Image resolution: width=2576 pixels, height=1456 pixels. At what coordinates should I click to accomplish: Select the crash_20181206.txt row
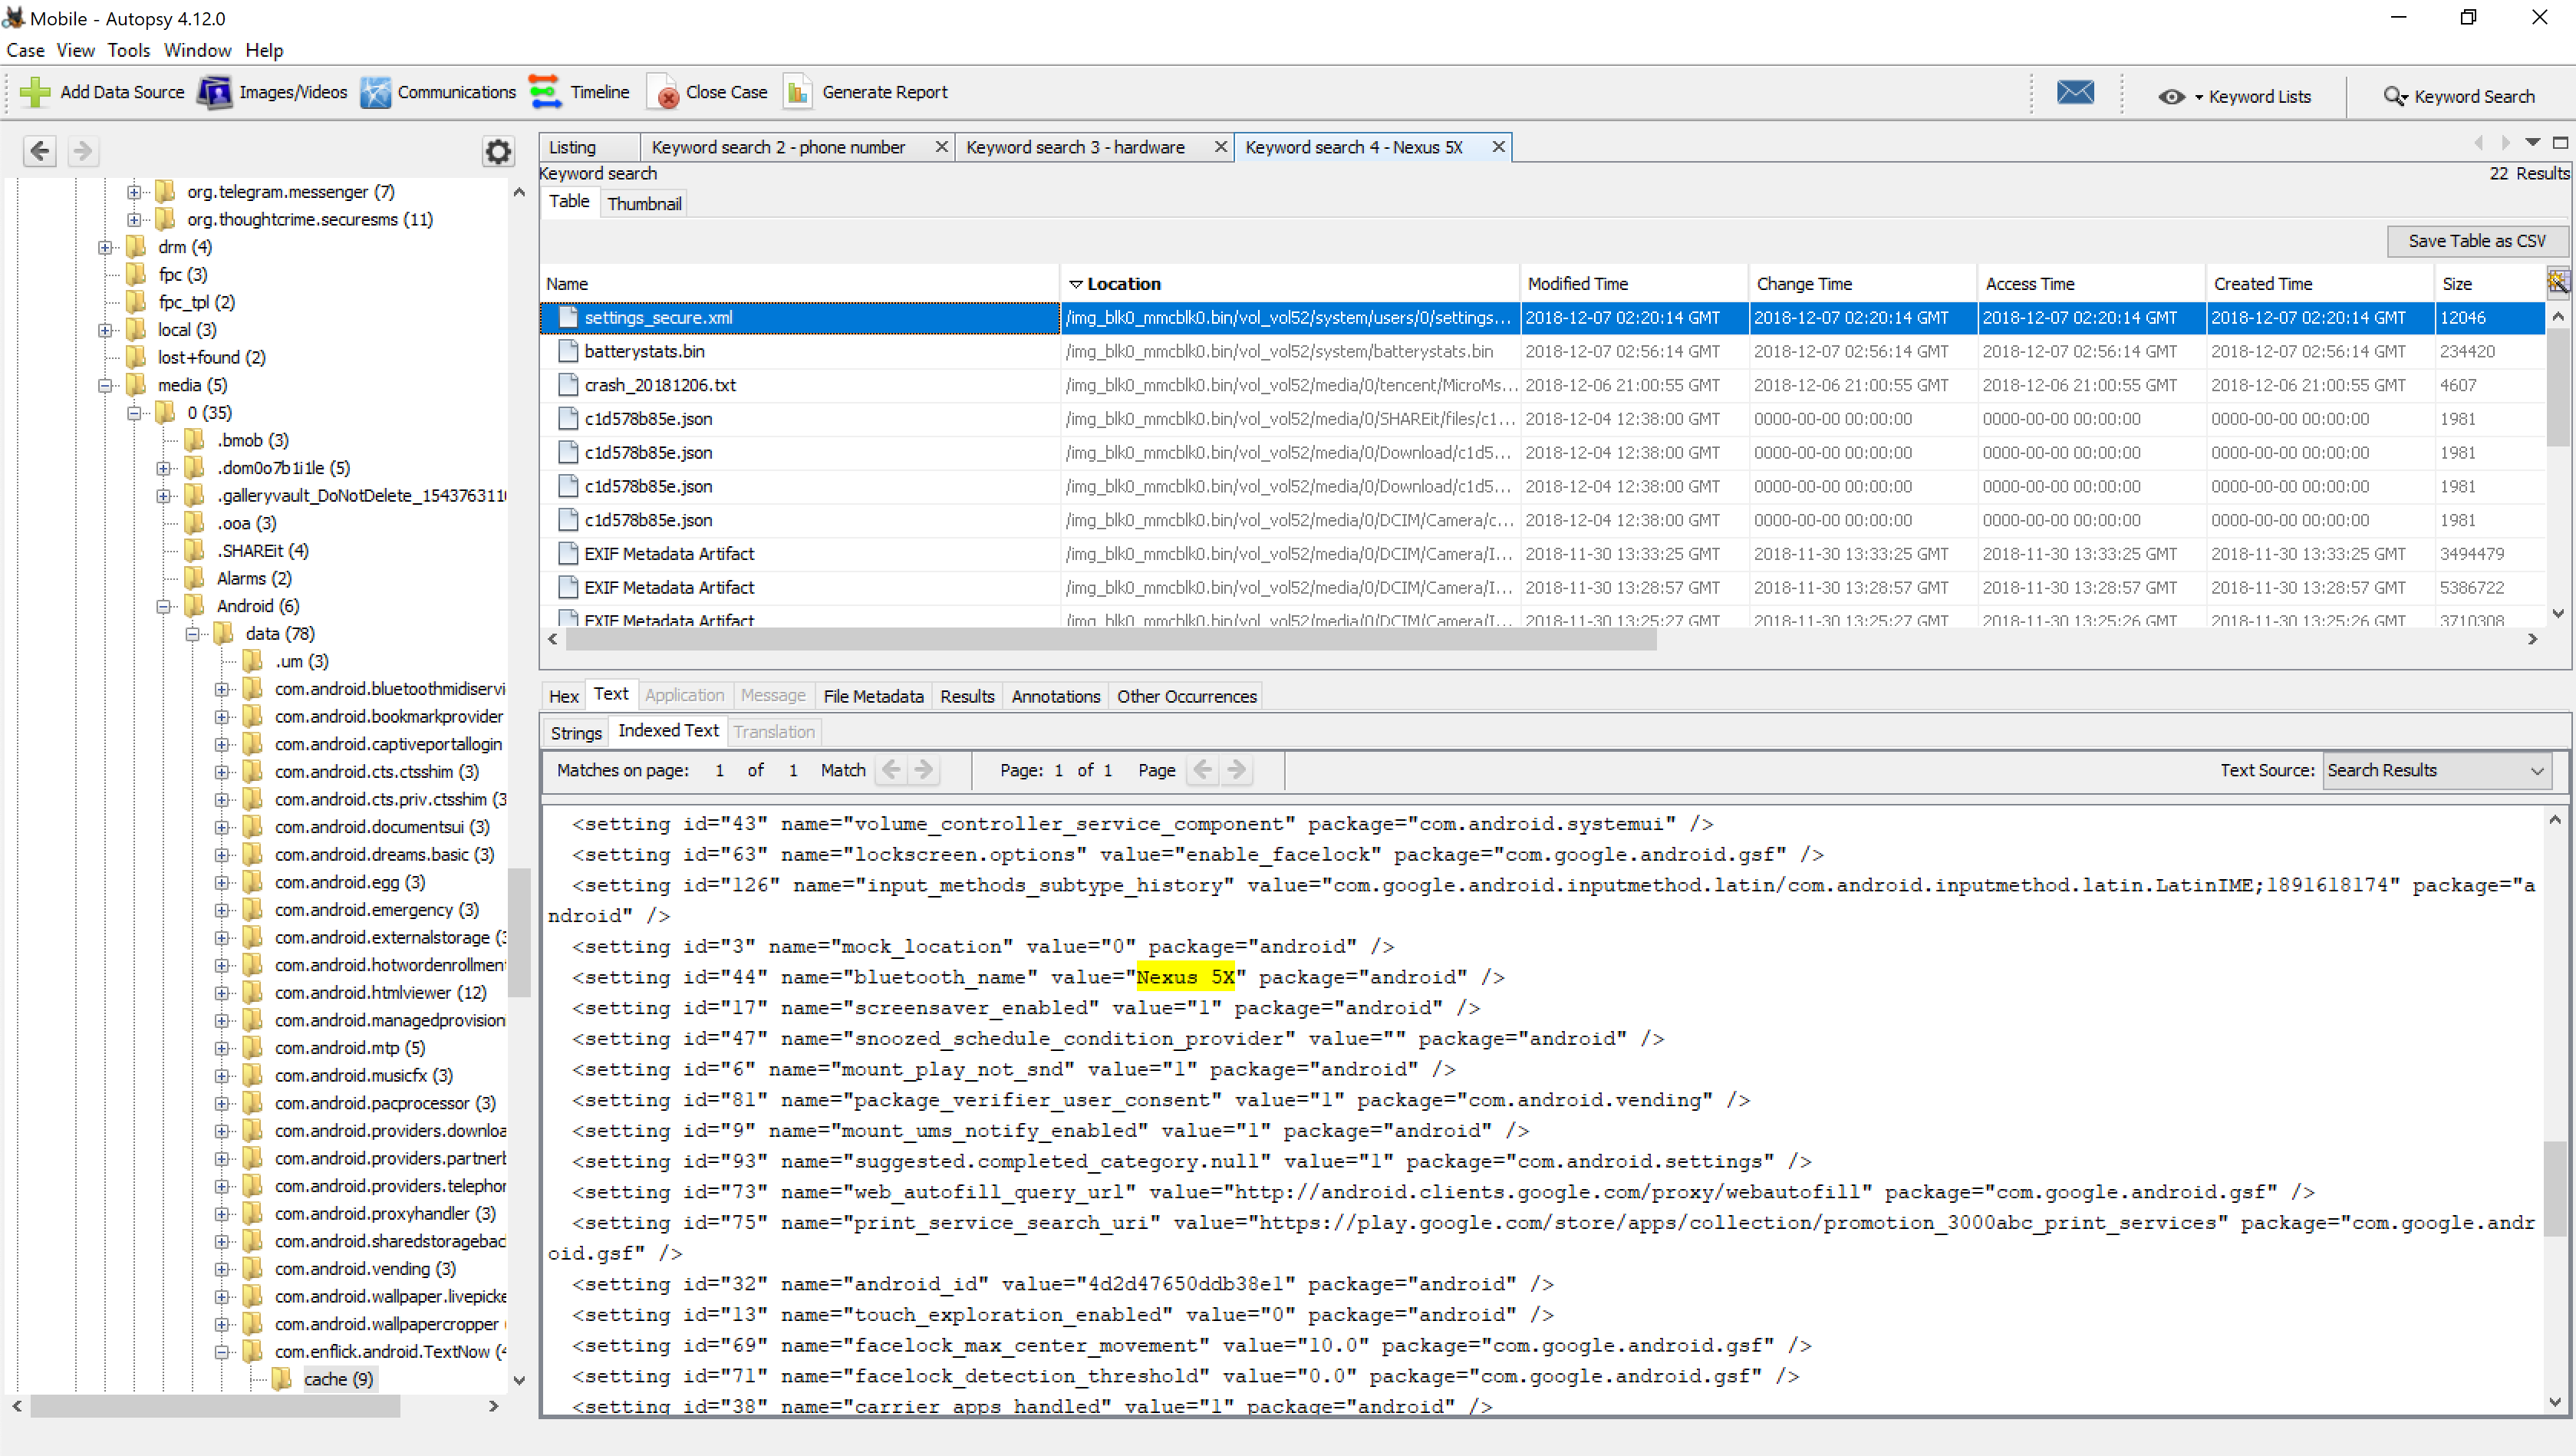coord(1542,385)
